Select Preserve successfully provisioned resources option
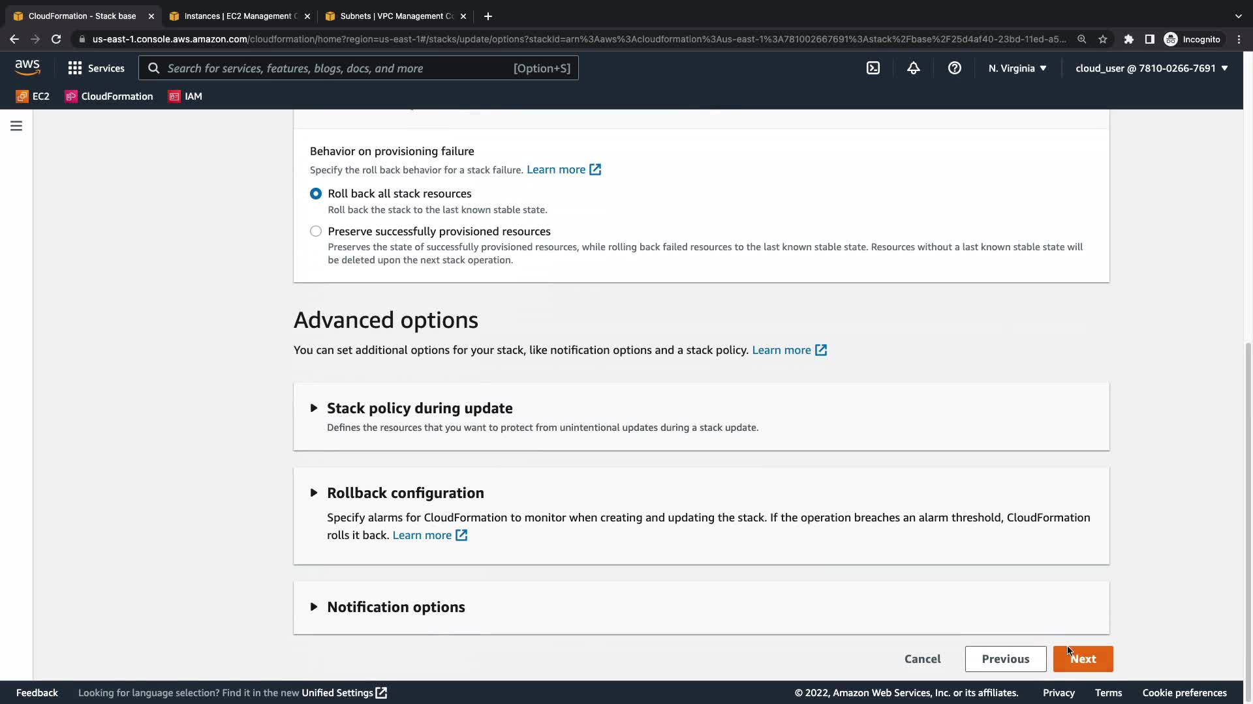 click(316, 231)
